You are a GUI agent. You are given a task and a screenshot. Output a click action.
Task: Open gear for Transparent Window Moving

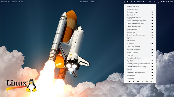pyautogui.click(x=152, y=72)
